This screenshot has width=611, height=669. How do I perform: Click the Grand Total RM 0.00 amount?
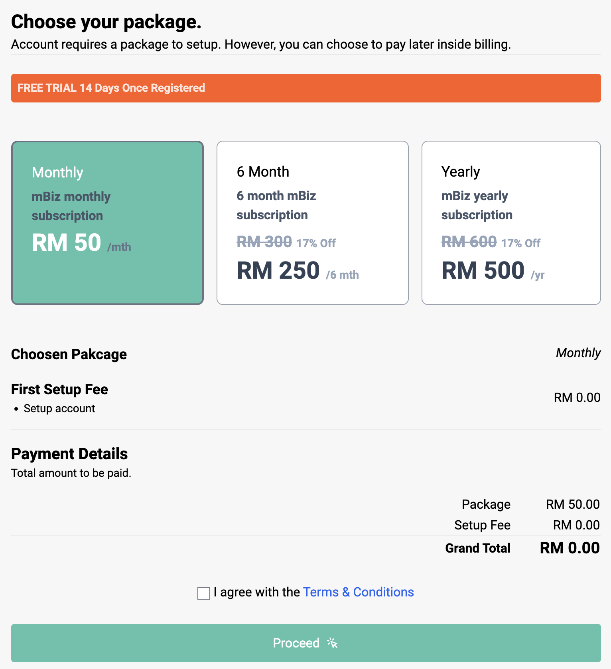pyautogui.click(x=569, y=548)
